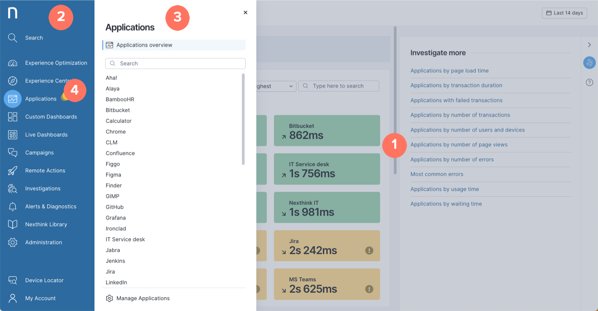Choose Confluence in the applications list
The image size is (598, 311).
coord(120,153)
